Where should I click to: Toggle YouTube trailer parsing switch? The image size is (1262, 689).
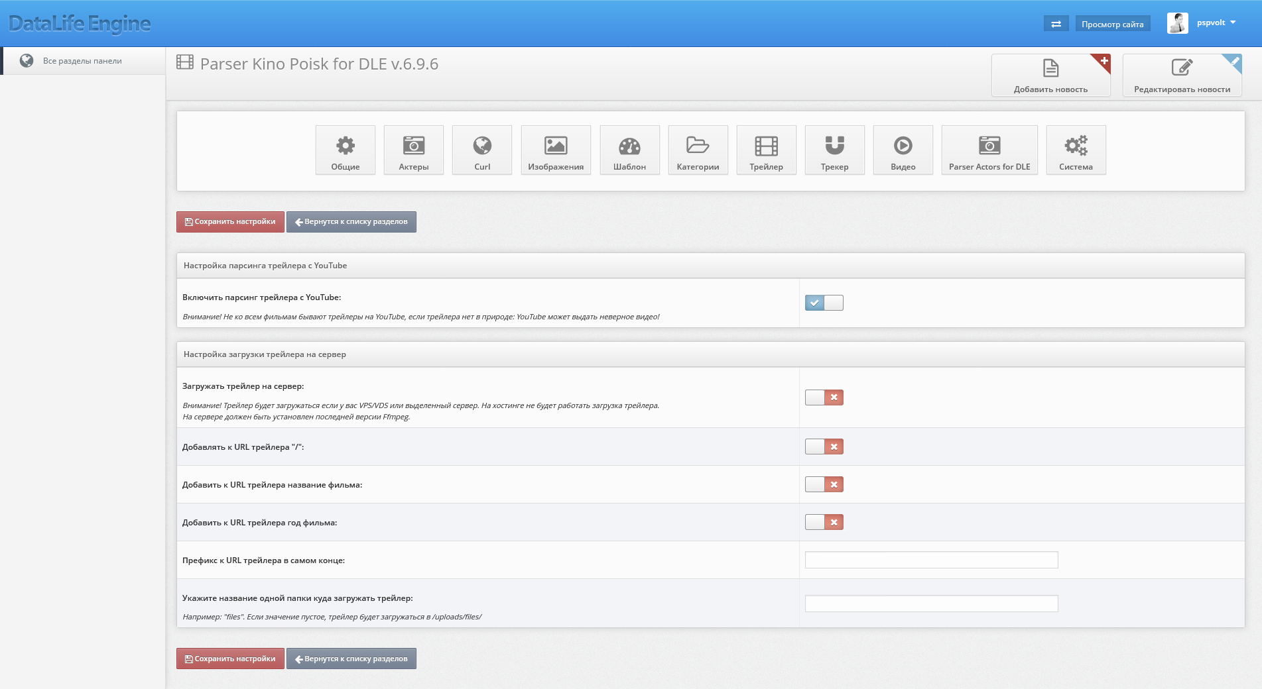(824, 303)
